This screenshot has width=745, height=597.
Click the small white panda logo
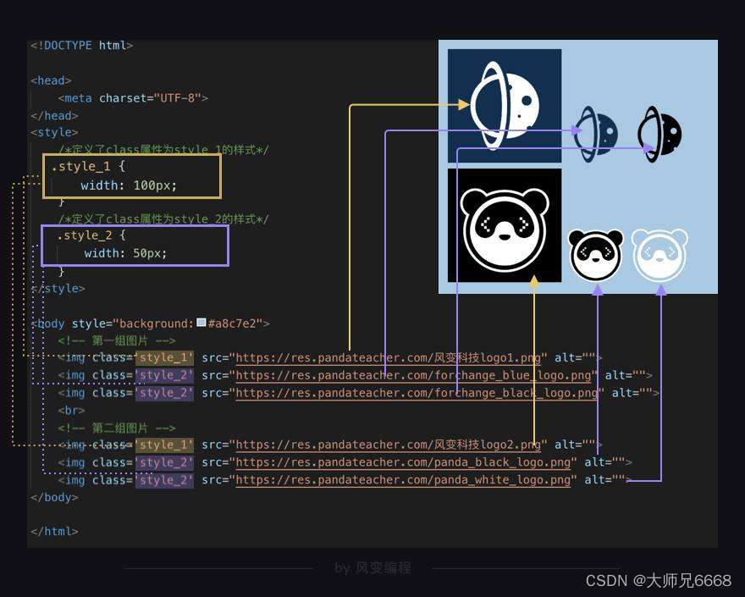point(659,255)
